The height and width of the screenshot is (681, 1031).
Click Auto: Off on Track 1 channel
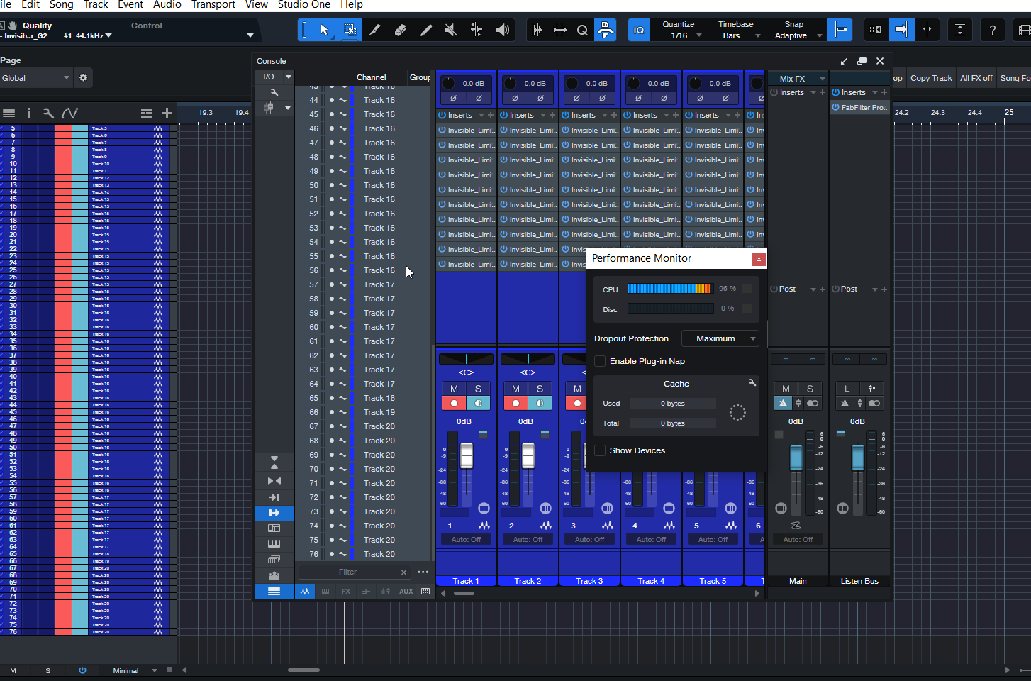[466, 539]
